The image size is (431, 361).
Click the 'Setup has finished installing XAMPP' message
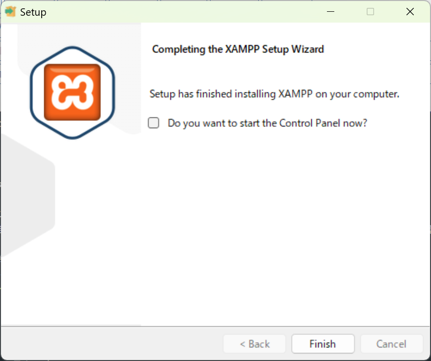coord(274,94)
